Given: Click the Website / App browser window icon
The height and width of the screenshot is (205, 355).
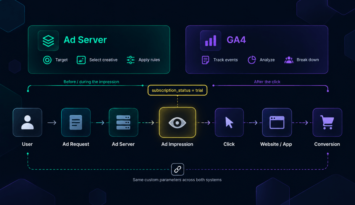Looking at the screenshot, I should (x=277, y=122).
